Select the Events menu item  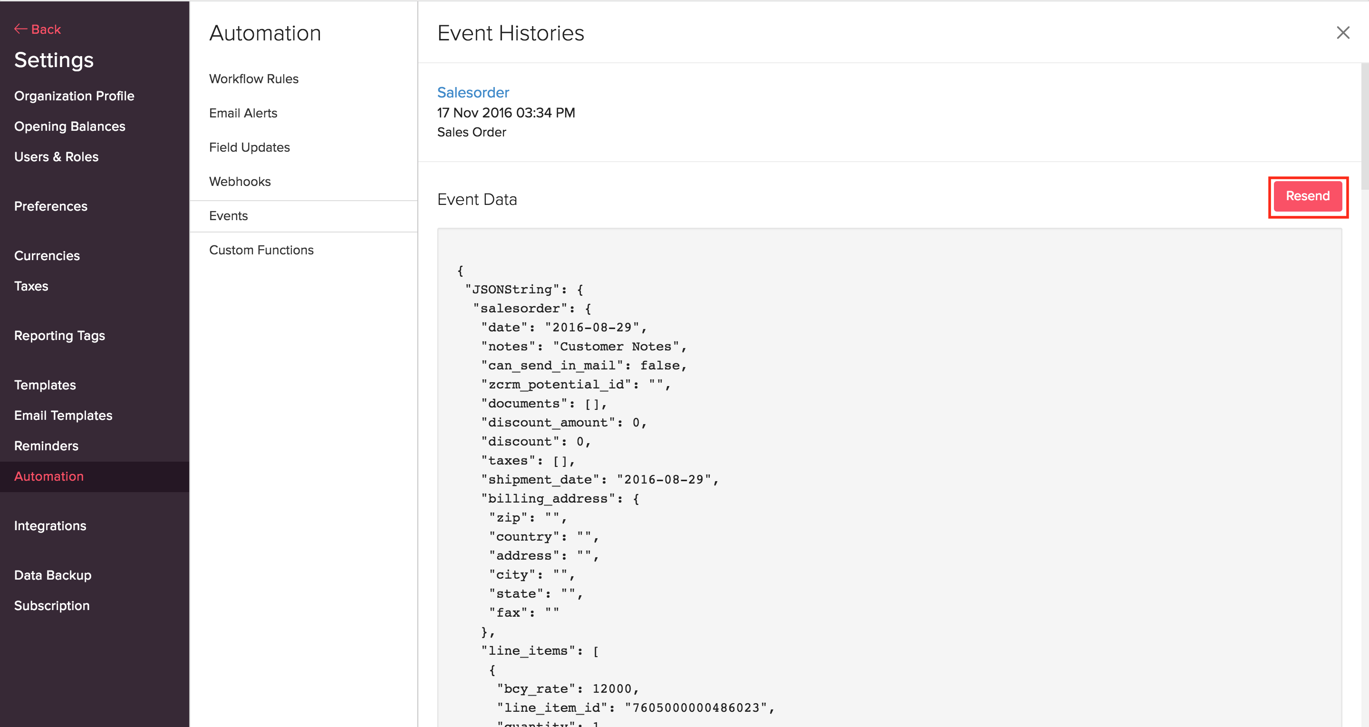[228, 216]
